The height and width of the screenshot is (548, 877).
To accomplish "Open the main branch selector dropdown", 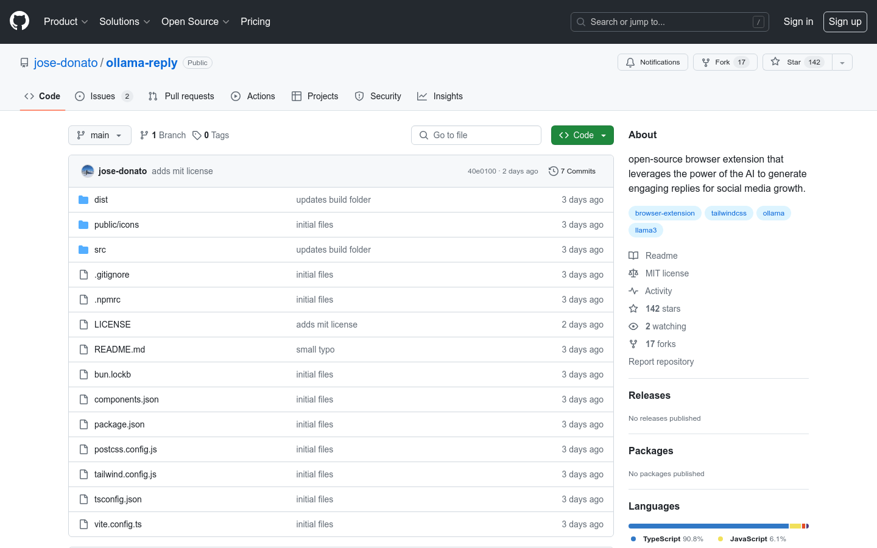I will pos(100,135).
